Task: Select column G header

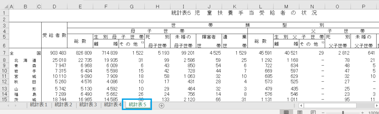Action: pyautogui.click(x=131, y=6)
